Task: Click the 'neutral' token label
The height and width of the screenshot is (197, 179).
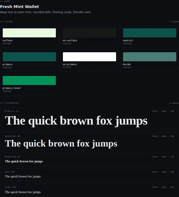Action: tap(128, 40)
